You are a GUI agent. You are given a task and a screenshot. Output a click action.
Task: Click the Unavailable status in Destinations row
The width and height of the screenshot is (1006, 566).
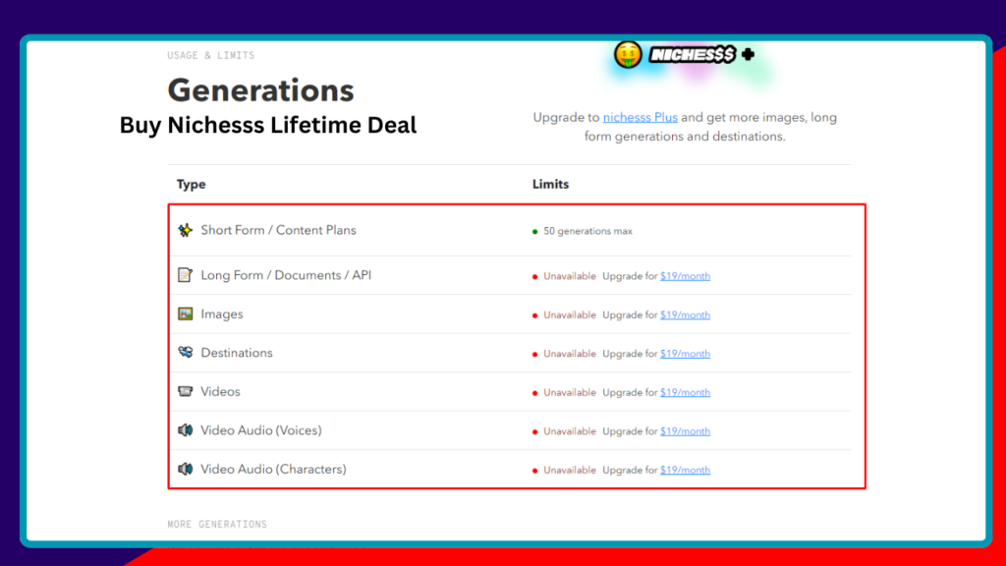click(x=570, y=354)
